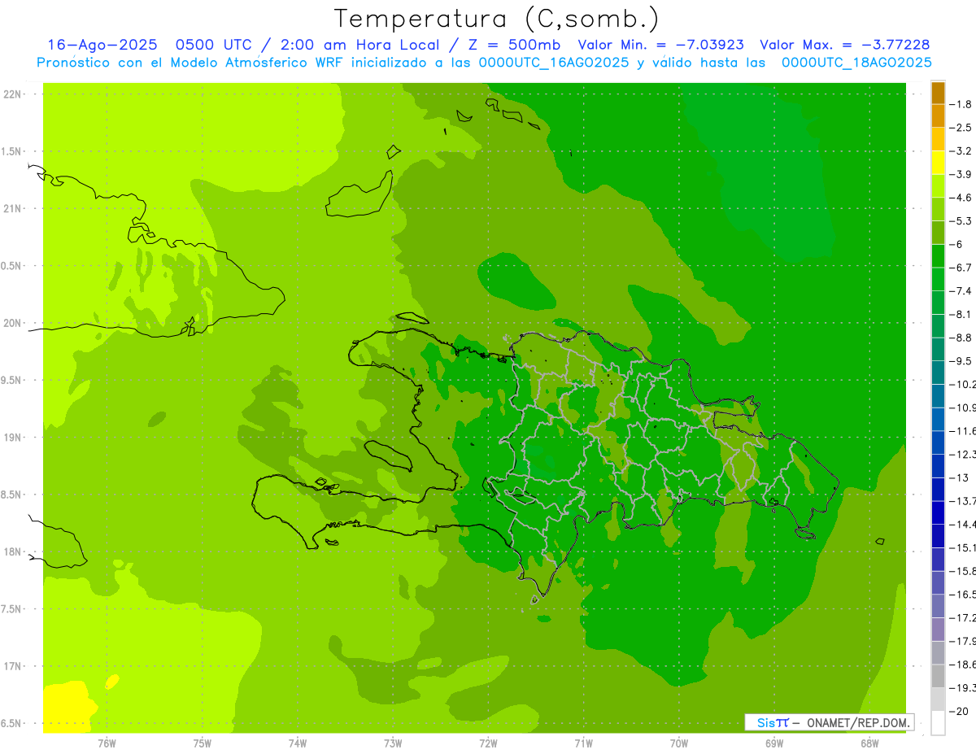The image size is (976, 754).
Task: Click the '68W' longitude label
Action: (x=869, y=744)
